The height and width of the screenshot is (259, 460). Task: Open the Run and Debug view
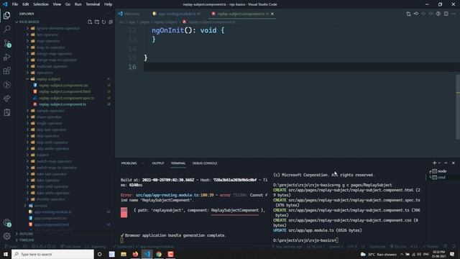pos(6,57)
